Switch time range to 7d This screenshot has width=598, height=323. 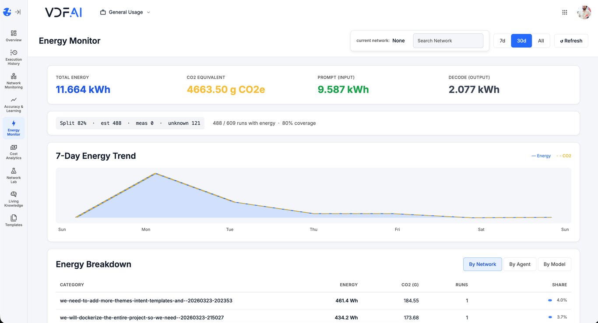(x=502, y=41)
